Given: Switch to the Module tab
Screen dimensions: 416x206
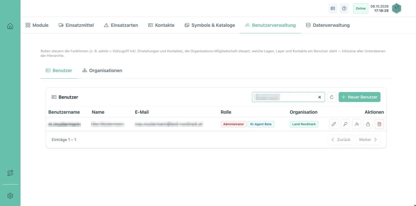Looking at the screenshot, I should pos(37,25).
